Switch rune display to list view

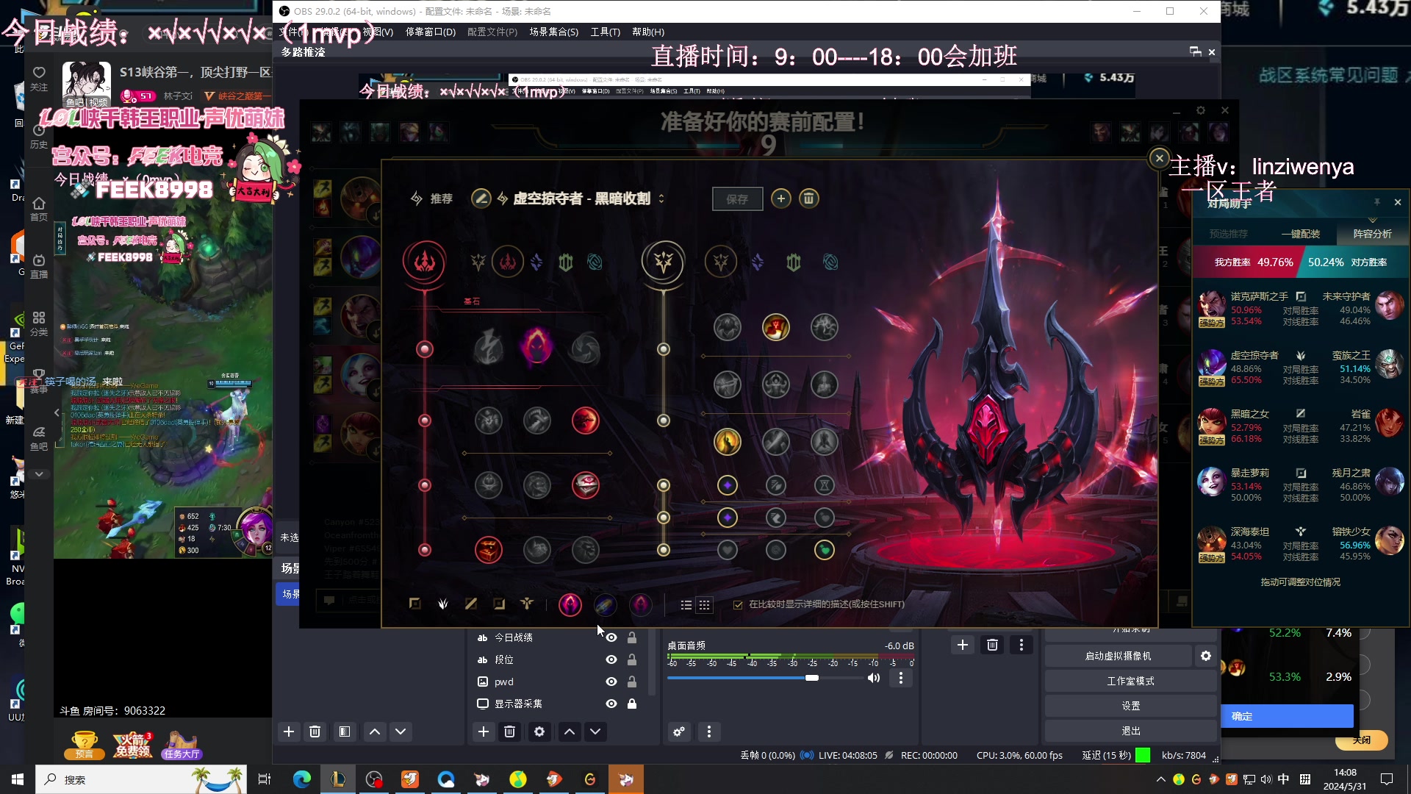686,605
